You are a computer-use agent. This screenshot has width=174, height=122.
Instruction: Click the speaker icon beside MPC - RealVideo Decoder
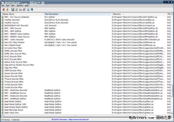[3, 90]
